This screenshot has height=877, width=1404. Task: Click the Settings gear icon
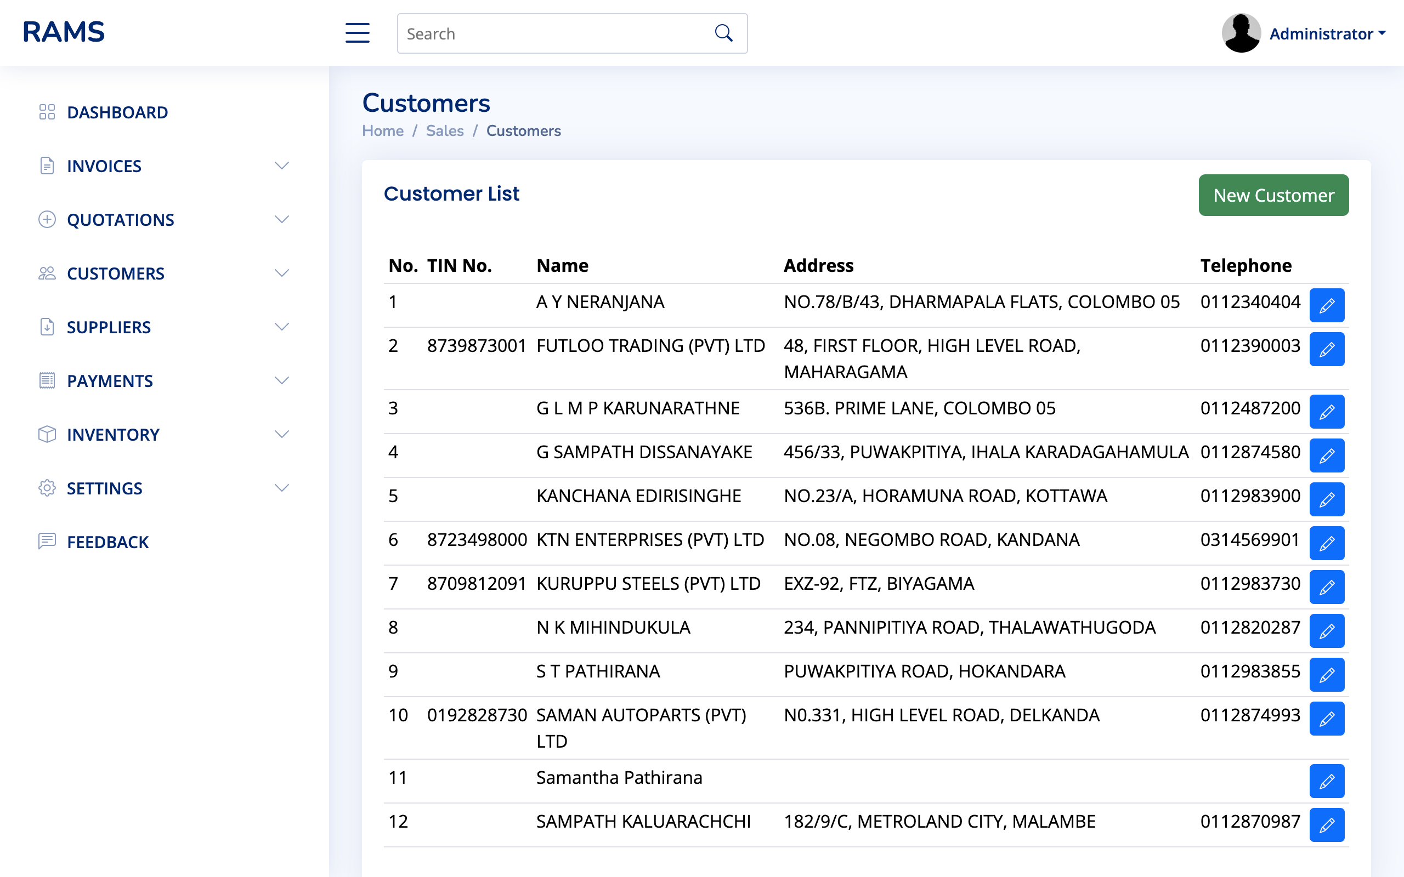(47, 488)
